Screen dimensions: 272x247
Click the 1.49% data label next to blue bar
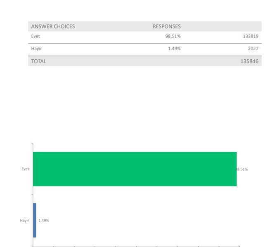coord(44,220)
